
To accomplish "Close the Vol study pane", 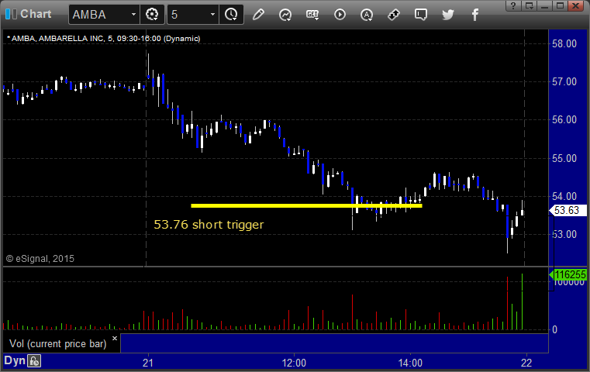I will click(x=115, y=338).
